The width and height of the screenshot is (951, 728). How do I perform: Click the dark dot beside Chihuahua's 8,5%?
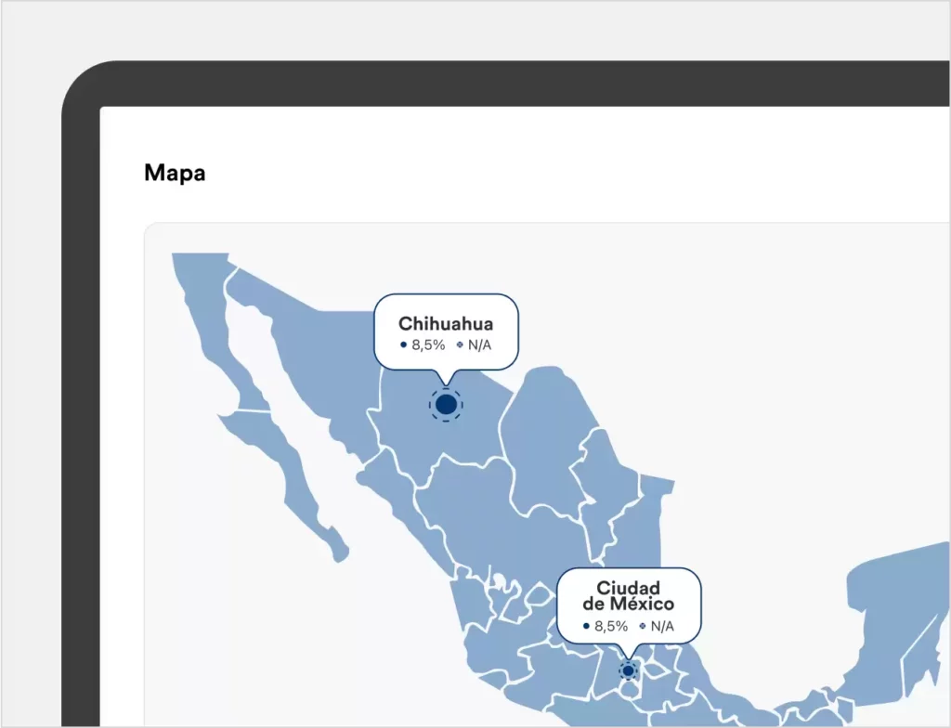pyautogui.click(x=403, y=344)
